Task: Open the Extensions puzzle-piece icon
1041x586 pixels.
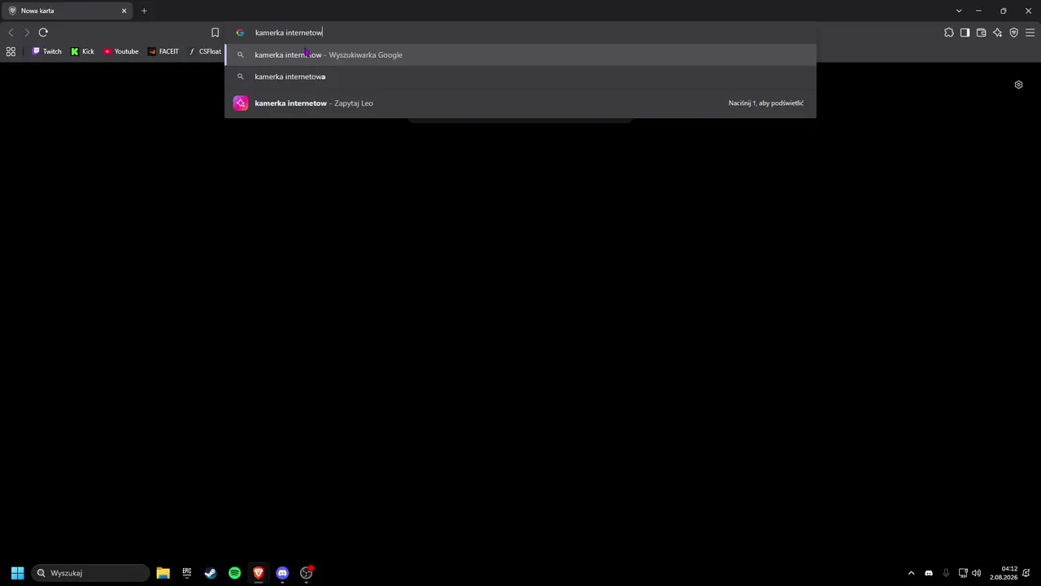Action: 948,33
